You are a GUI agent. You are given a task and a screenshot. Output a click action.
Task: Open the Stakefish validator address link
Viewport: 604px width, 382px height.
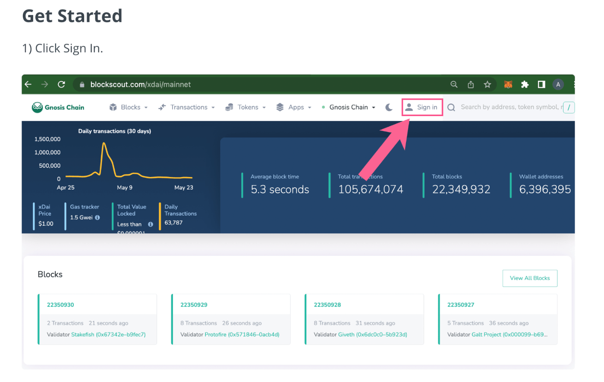(x=108, y=335)
